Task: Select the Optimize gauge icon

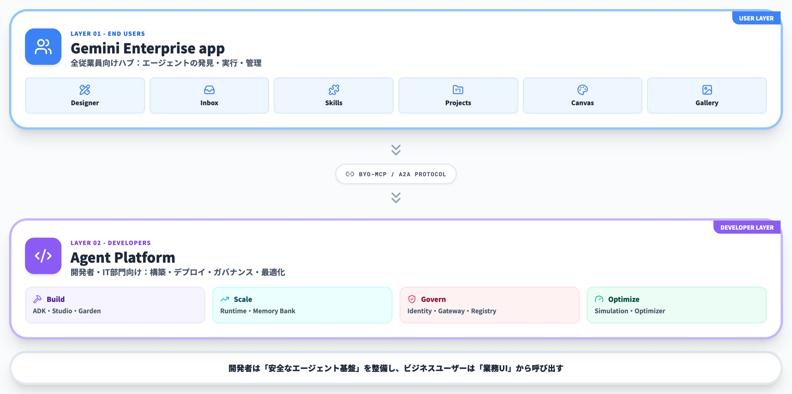Action: (x=599, y=299)
